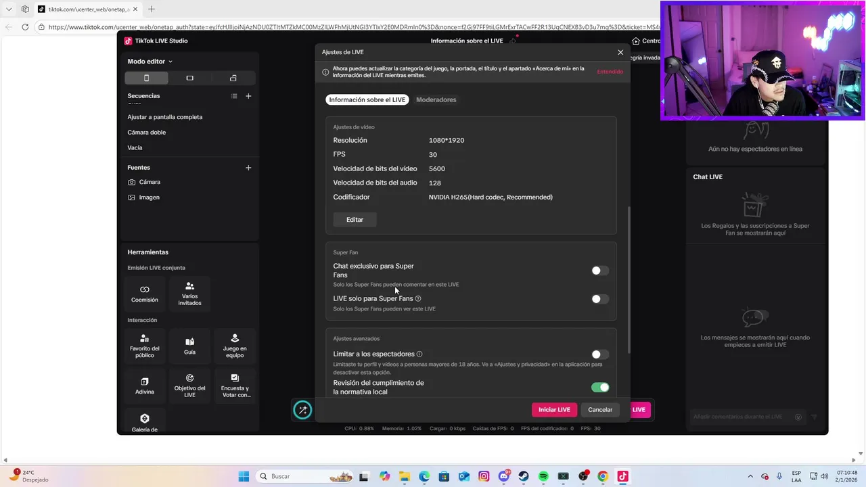Click the 1080*1920 resolution value
Viewport: 866px width, 487px height.
coord(447,141)
